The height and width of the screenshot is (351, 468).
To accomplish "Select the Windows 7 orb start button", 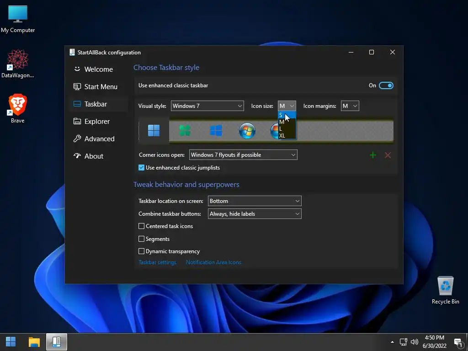I will [x=247, y=130].
